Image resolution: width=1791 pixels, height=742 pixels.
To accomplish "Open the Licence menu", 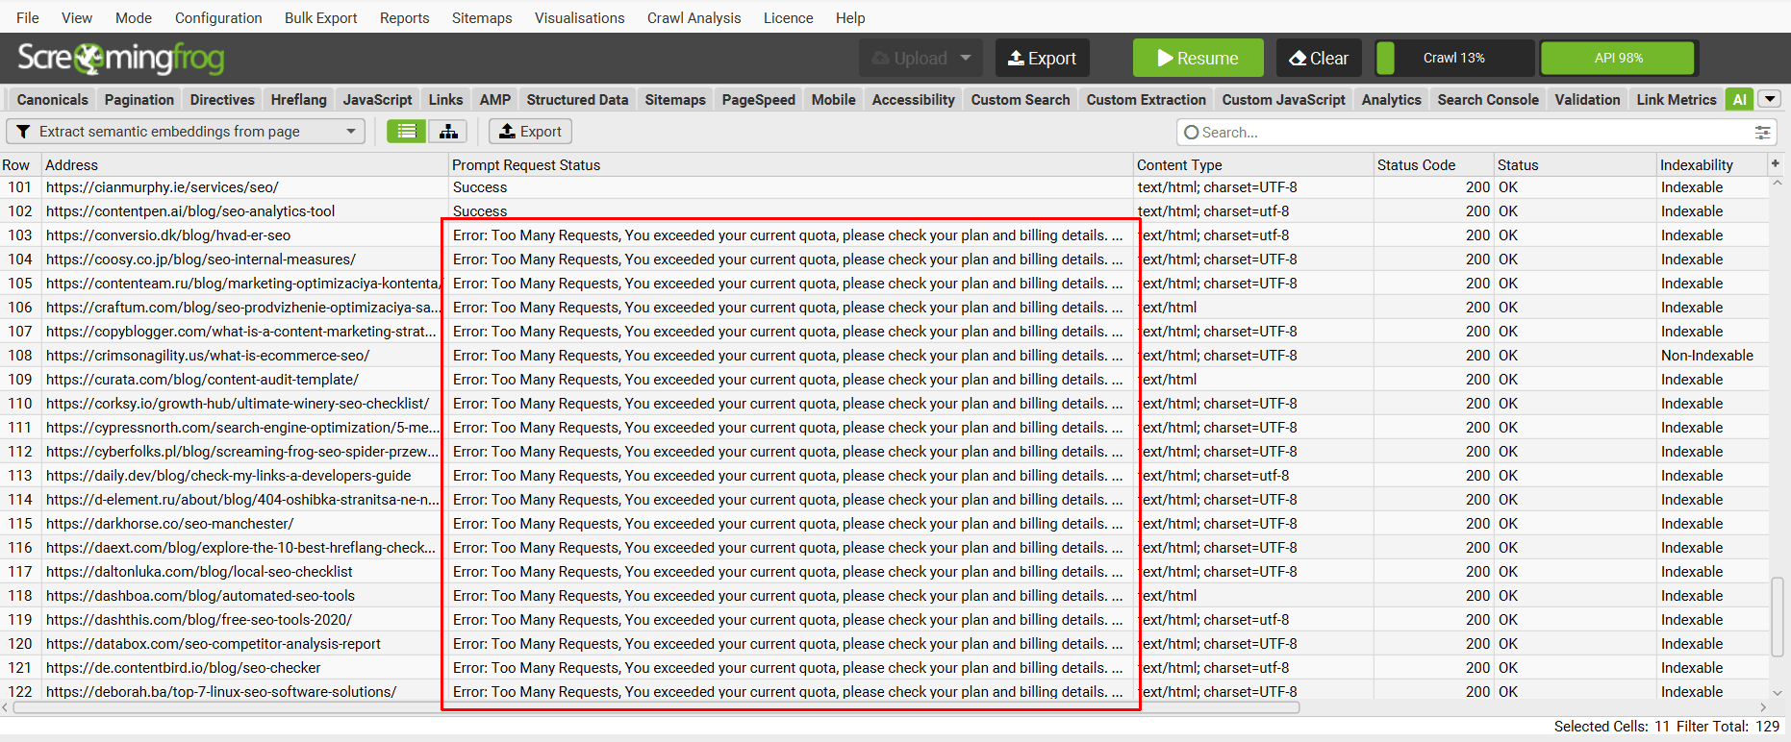I will 788,17.
